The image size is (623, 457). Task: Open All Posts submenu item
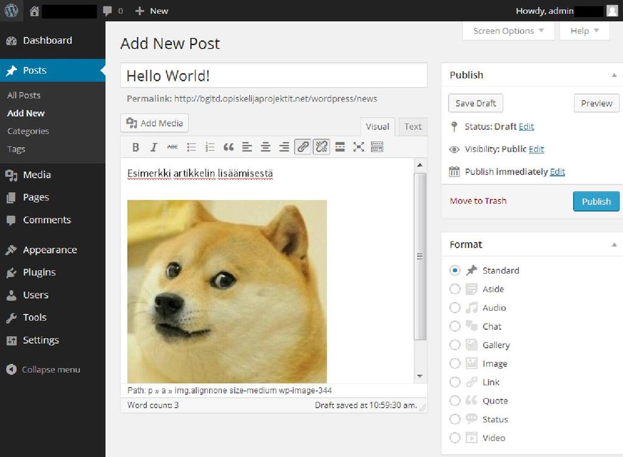click(x=24, y=96)
